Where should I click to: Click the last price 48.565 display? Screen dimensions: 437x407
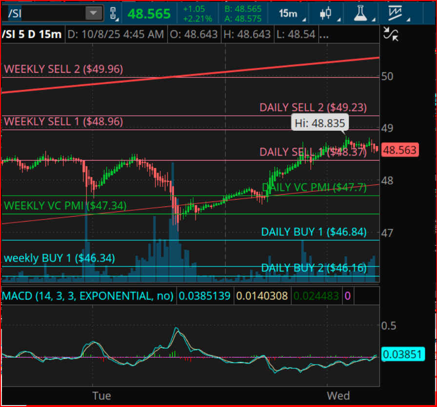[149, 14]
